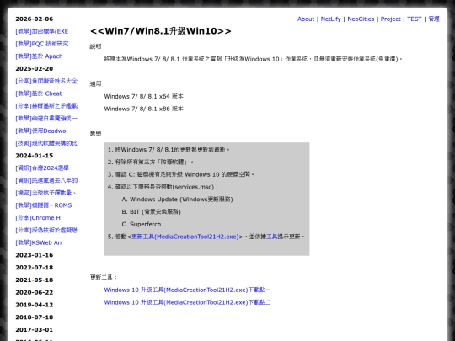
Task: Expand the 2019-04-12 date group
Action: (x=35, y=305)
